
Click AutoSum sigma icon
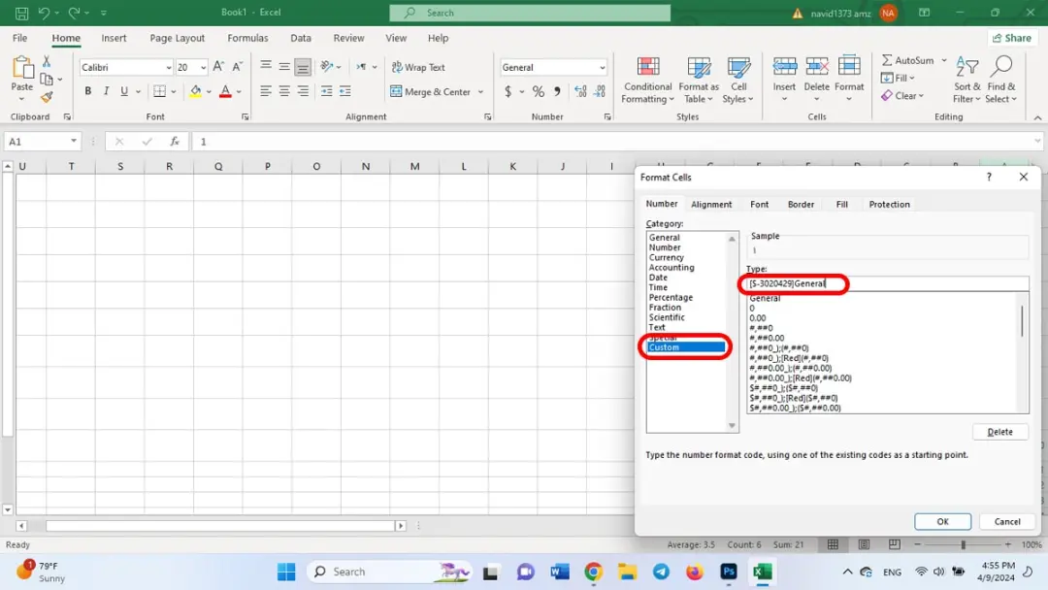point(887,60)
